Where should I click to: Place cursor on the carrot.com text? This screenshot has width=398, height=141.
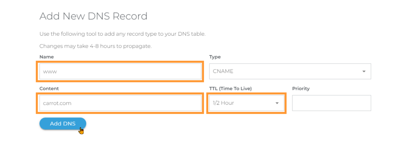coord(57,103)
